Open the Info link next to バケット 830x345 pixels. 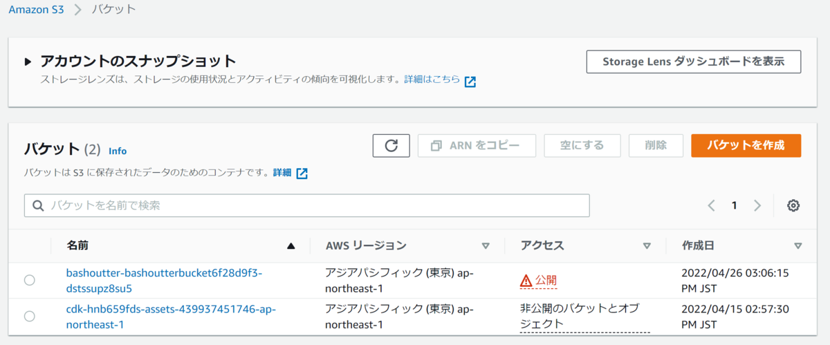coord(118,151)
